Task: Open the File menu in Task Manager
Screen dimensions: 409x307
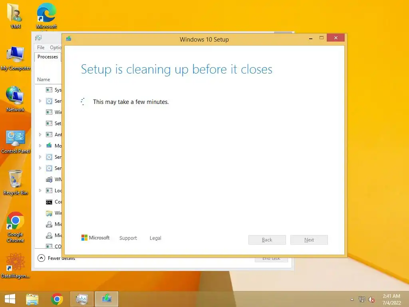Action: [41, 48]
